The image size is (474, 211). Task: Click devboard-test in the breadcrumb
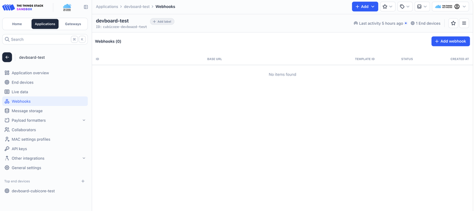tap(137, 6)
